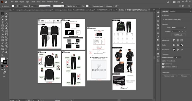Click Edit Artboards button
The height and width of the screenshot is (101, 192).
[x=178, y=35]
